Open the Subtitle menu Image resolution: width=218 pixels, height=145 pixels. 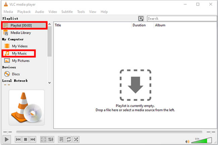(x=67, y=12)
